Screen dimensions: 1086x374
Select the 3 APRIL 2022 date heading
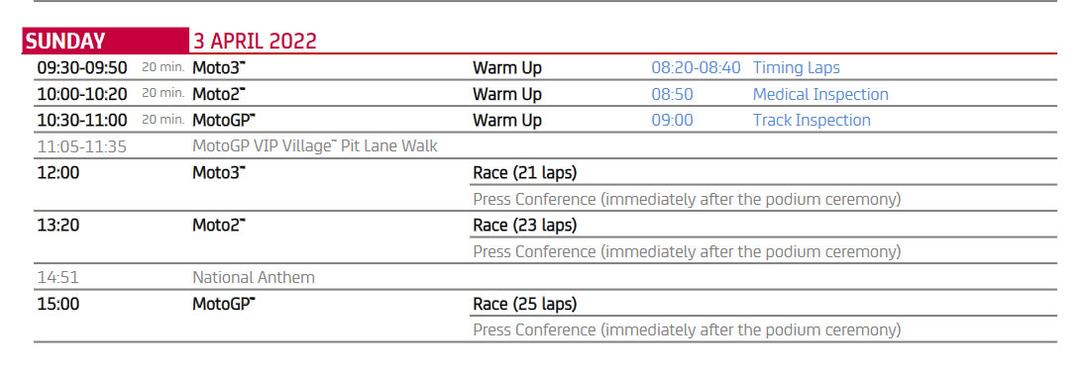tap(255, 42)
